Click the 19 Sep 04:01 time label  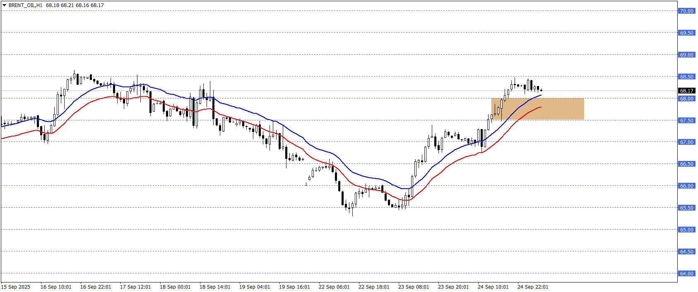pos(255,287)
